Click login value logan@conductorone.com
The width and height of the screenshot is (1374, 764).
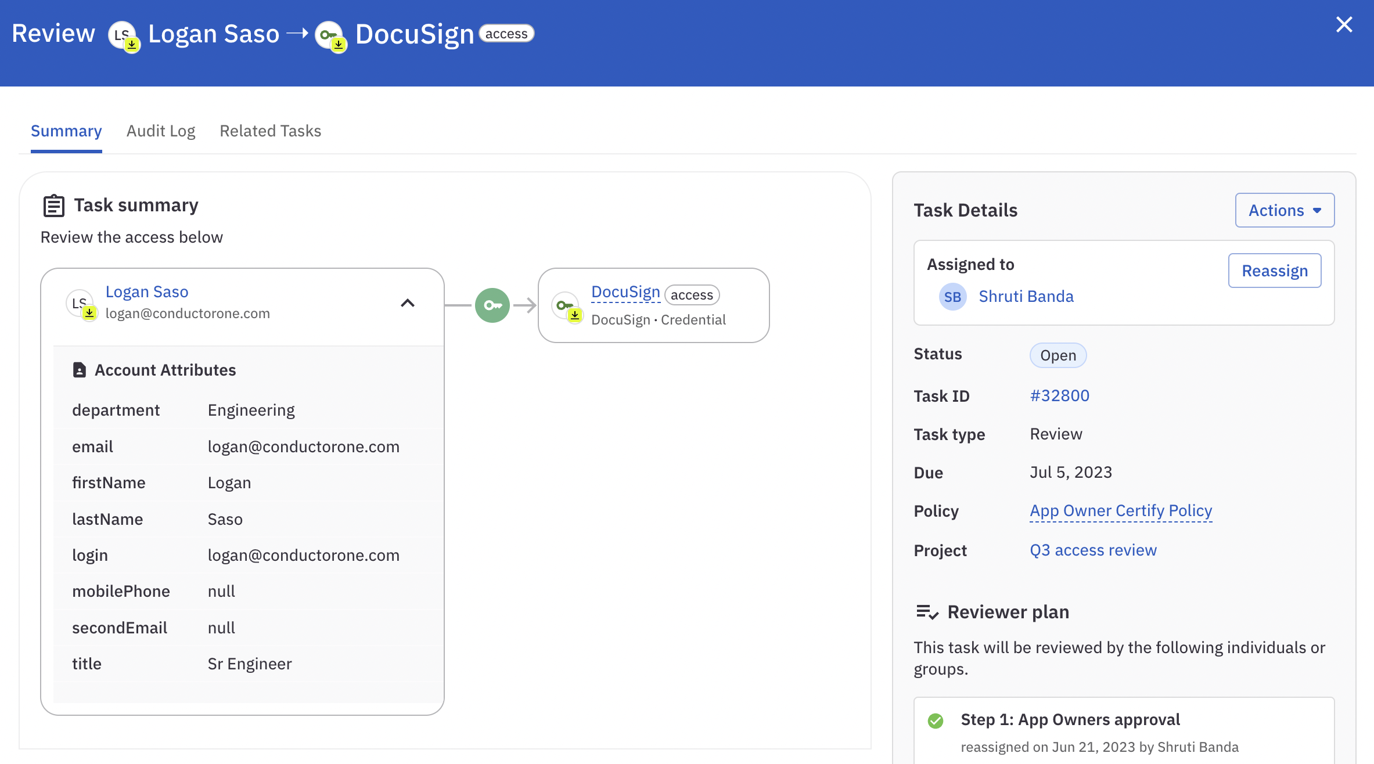(x=304, y=556)
